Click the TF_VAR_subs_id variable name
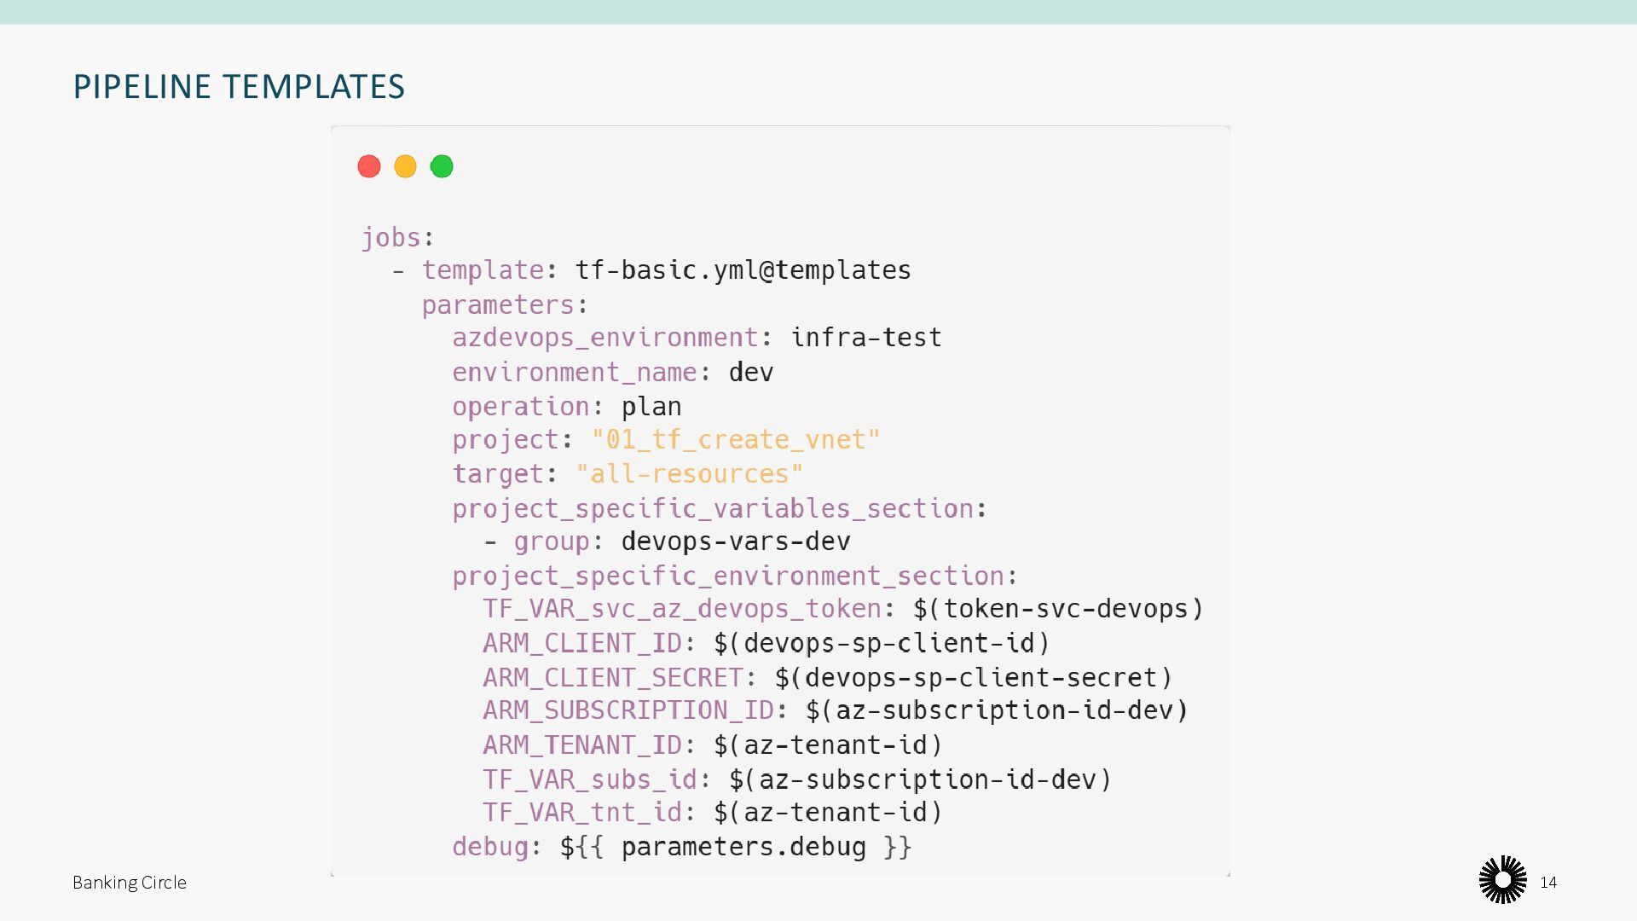This screenshot has width=1637, height=921. click(589, 779)
